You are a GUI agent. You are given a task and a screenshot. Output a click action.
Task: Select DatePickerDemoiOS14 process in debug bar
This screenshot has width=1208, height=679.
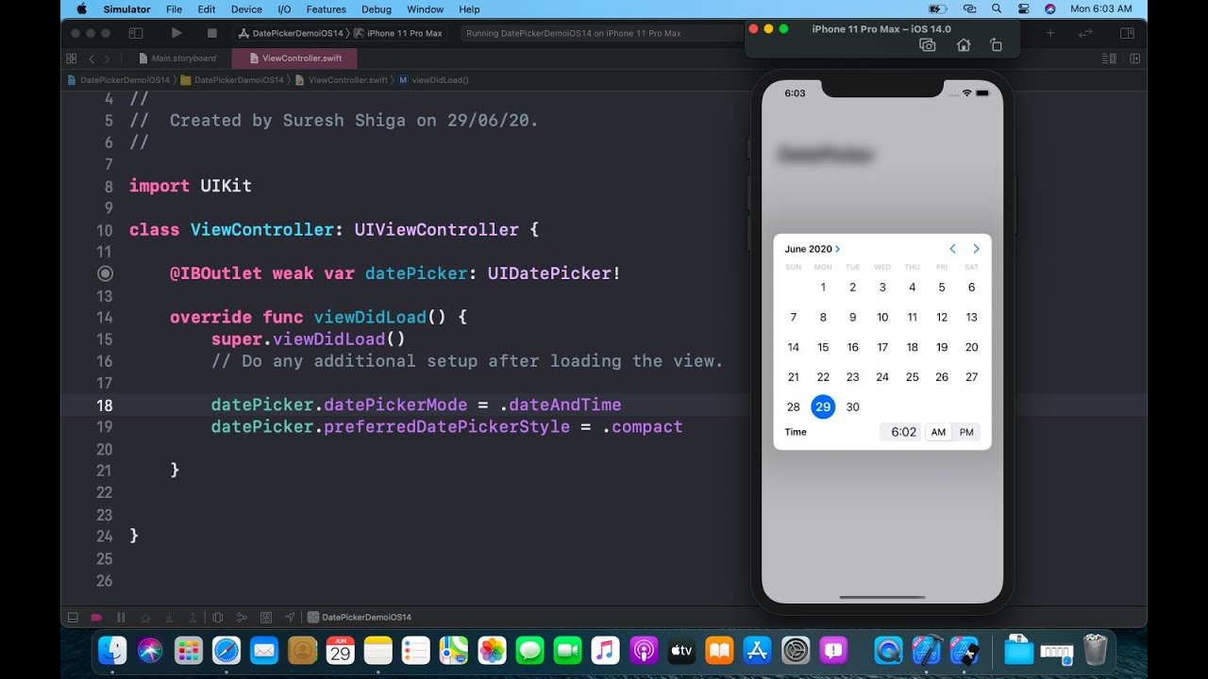361,618
